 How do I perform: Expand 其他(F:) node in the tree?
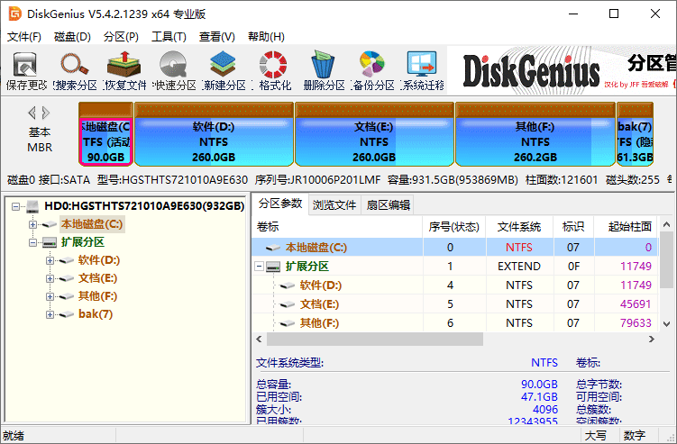(x=50, y=296)
